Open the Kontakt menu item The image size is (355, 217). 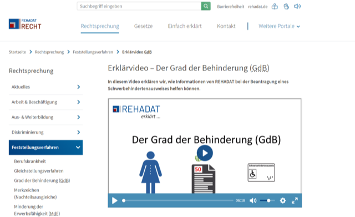tap(226, 26)
